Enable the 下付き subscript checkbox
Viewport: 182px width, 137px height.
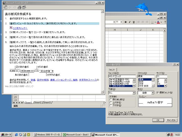pos(111,105)
